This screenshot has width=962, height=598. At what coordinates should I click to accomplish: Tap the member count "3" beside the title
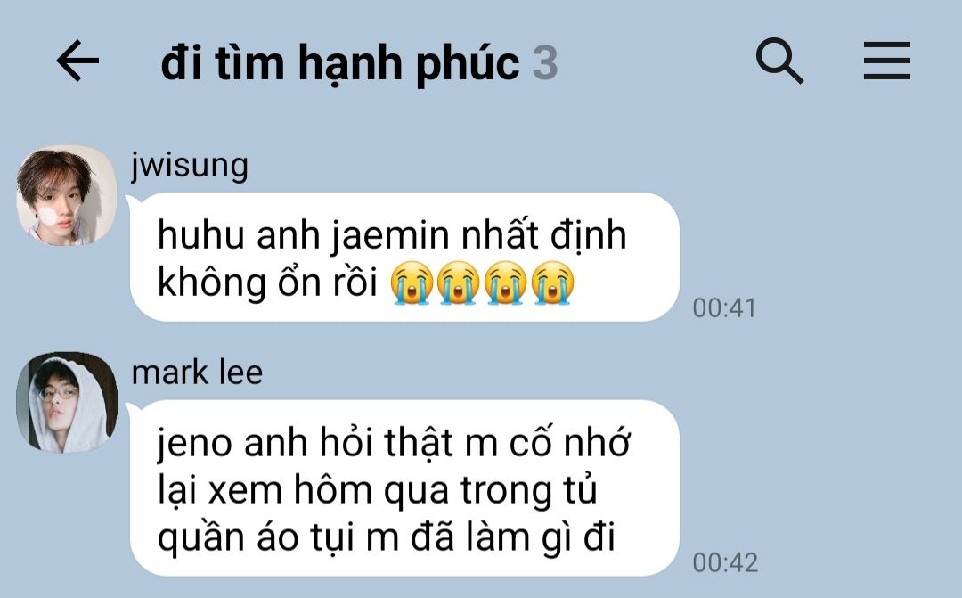pos(545,63)
